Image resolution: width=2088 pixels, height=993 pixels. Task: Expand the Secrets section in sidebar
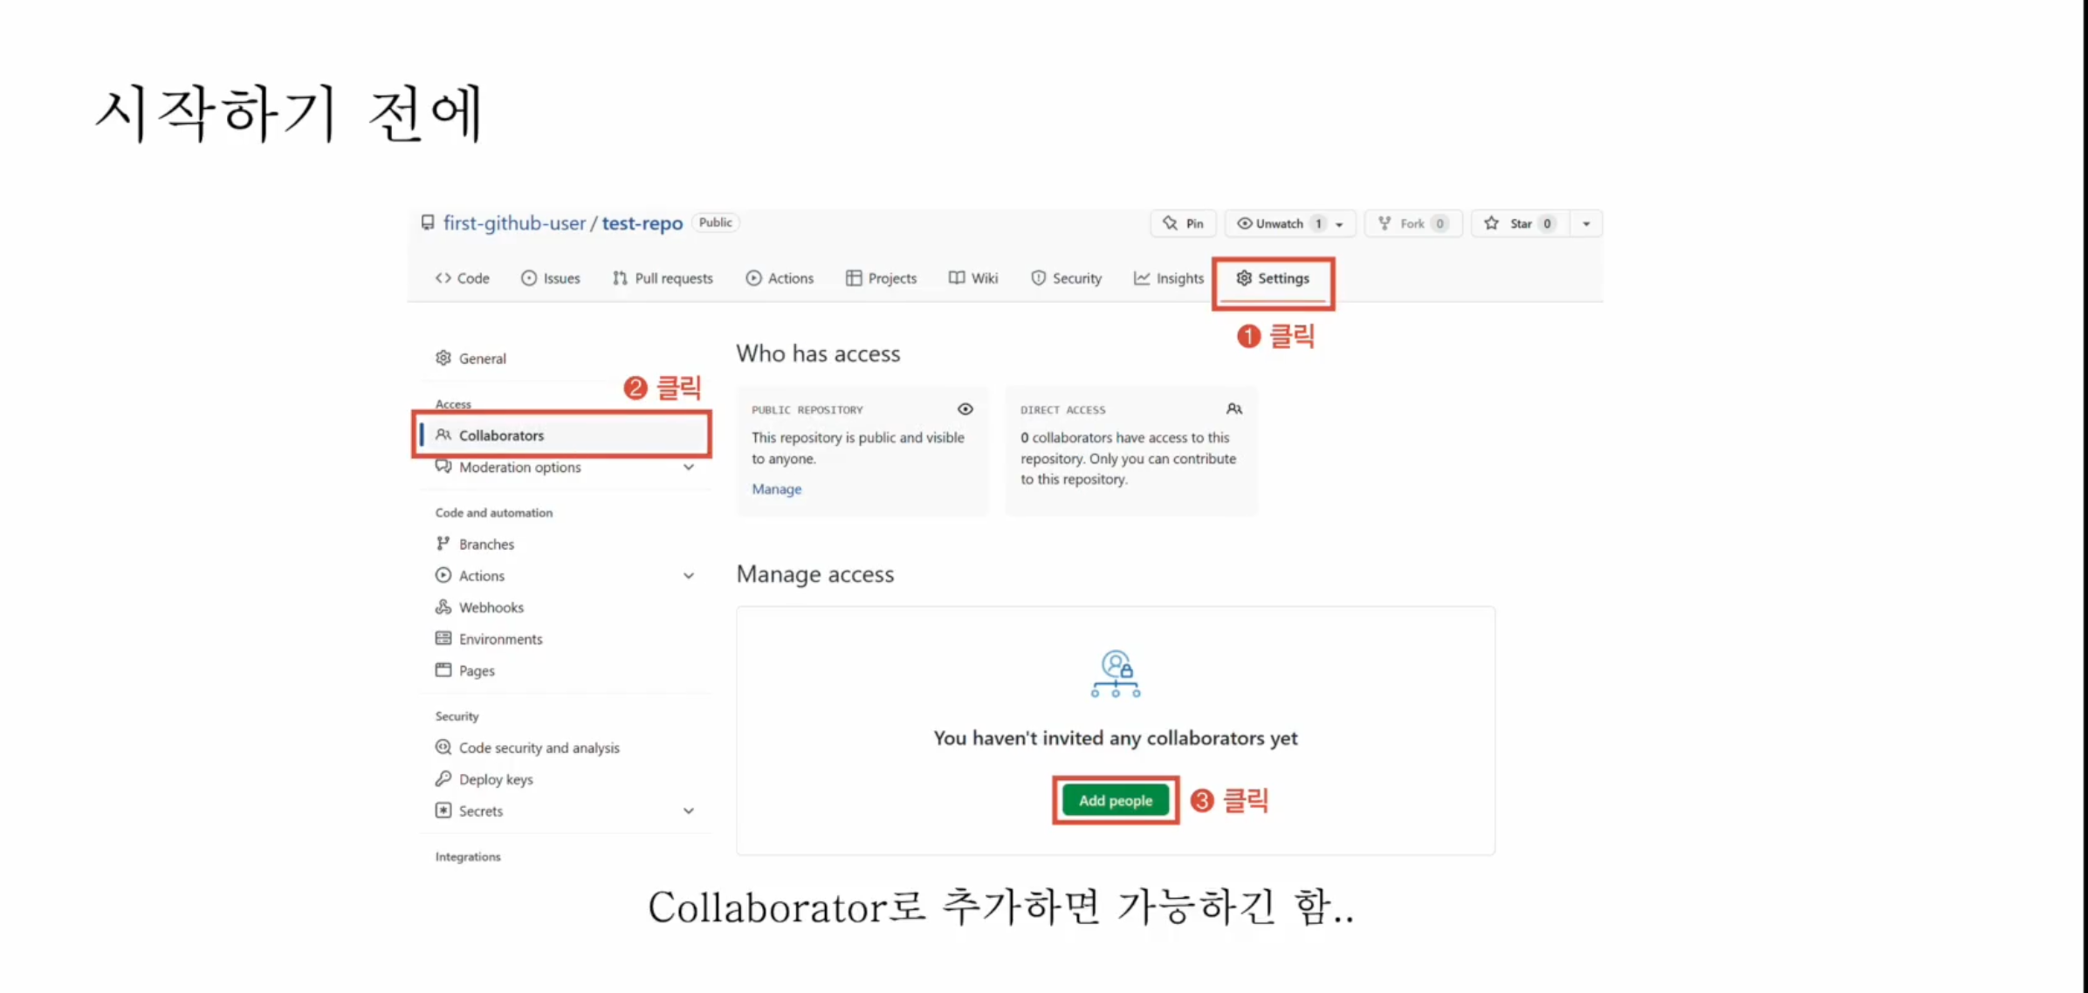click(688, 811)
